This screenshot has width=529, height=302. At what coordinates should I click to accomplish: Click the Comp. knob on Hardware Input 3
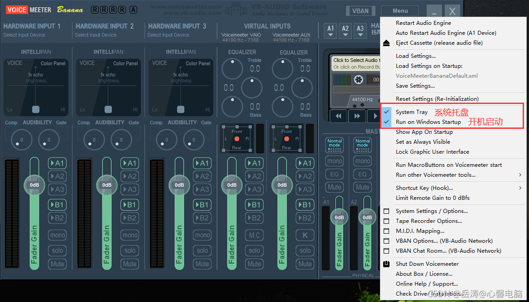(x=166, y=140)
